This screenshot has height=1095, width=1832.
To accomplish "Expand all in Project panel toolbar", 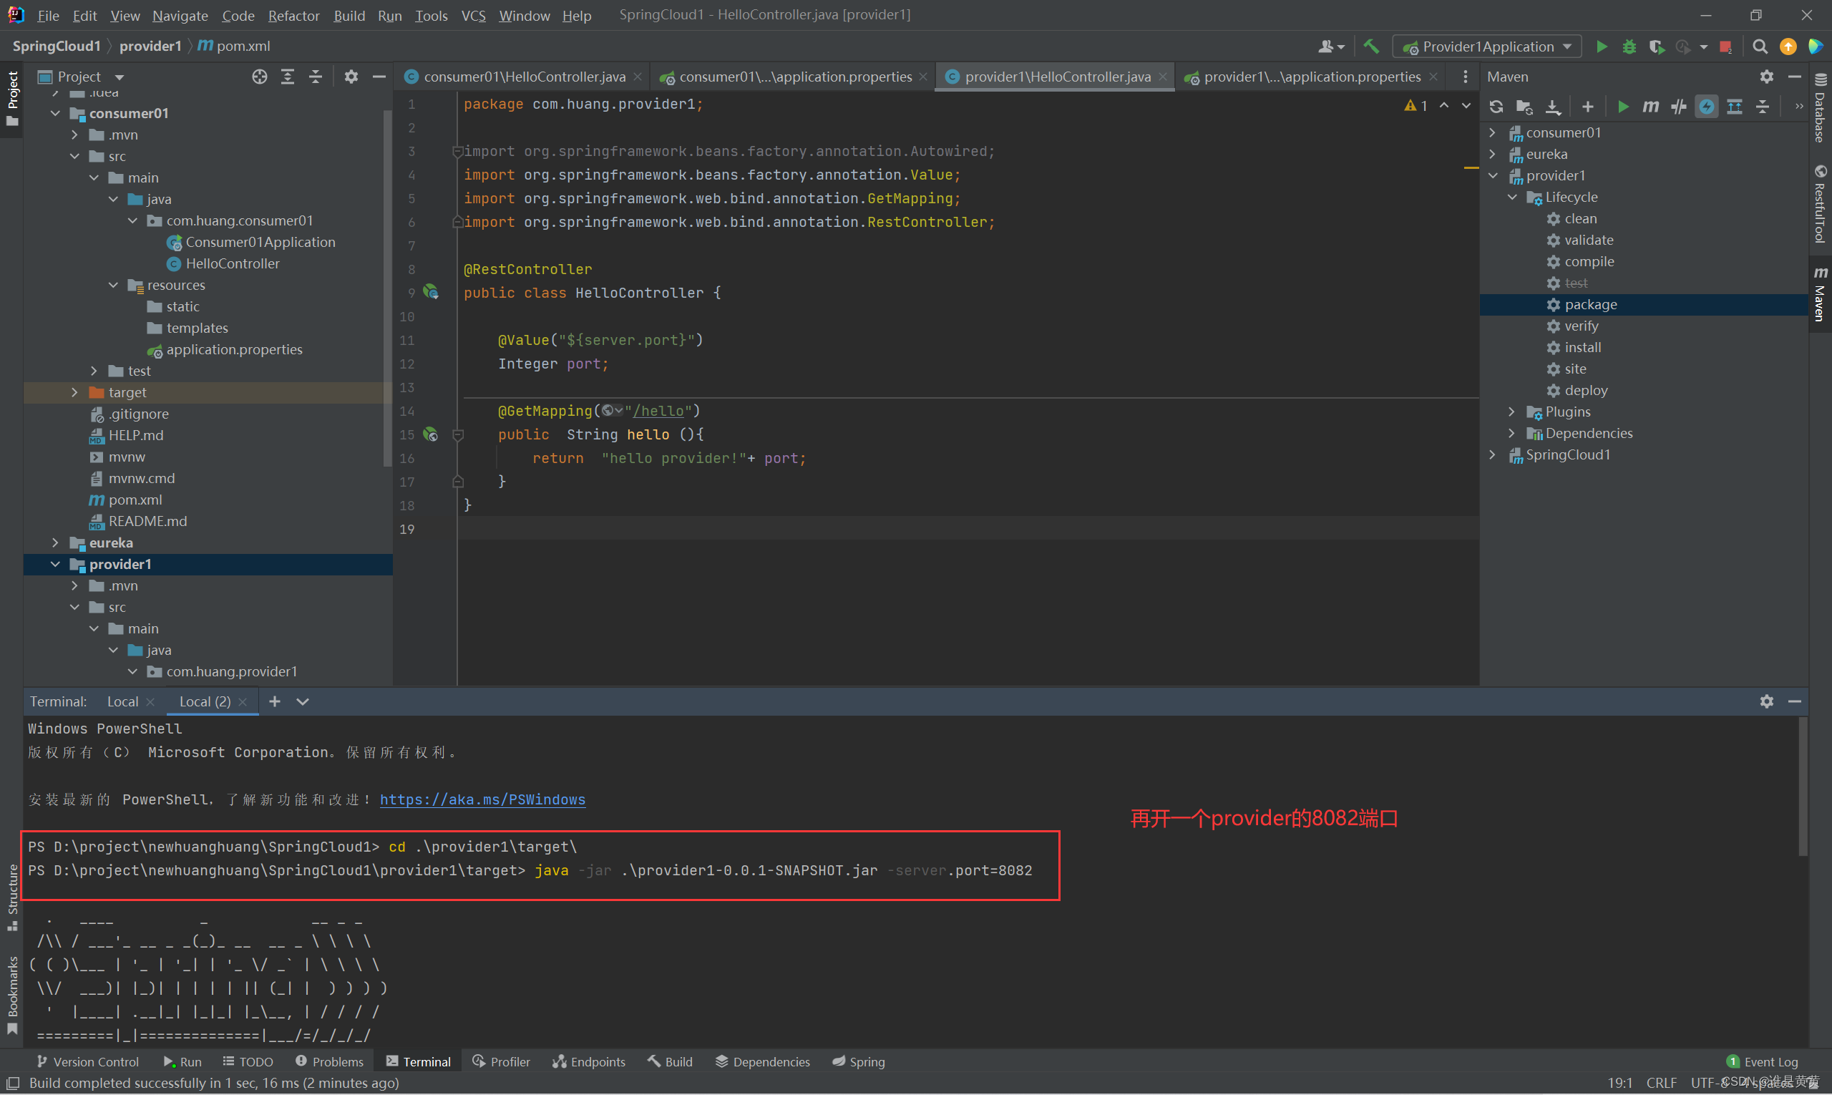I will point(287,77).
